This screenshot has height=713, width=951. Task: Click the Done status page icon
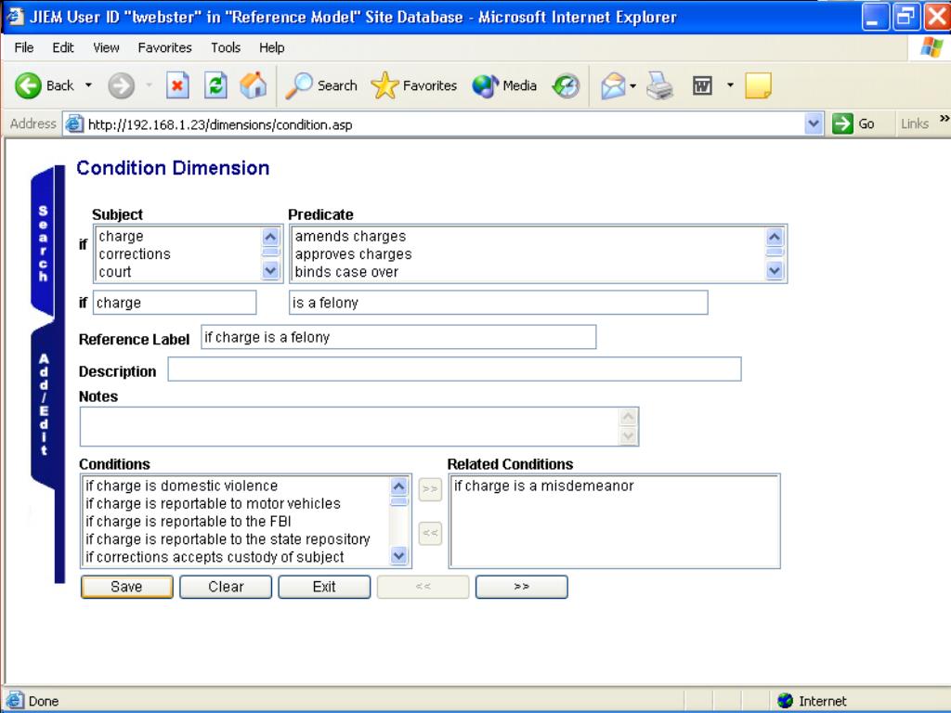click(15, 700)
